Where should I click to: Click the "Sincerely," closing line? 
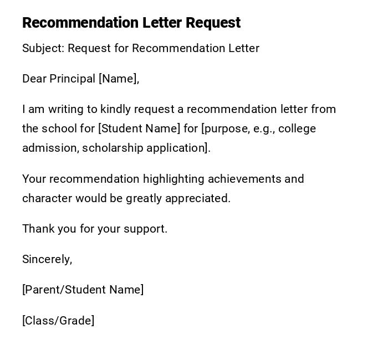[x=47, y=259]
